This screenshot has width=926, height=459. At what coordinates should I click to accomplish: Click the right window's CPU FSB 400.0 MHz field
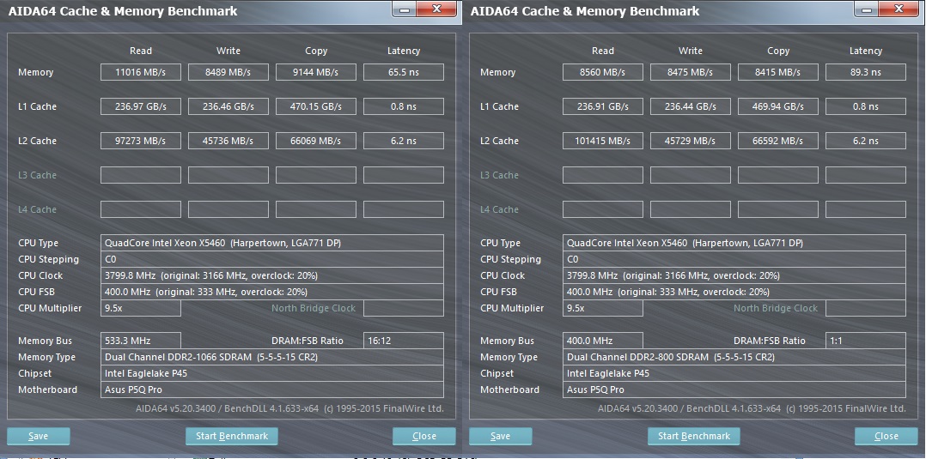pos(734,292)
